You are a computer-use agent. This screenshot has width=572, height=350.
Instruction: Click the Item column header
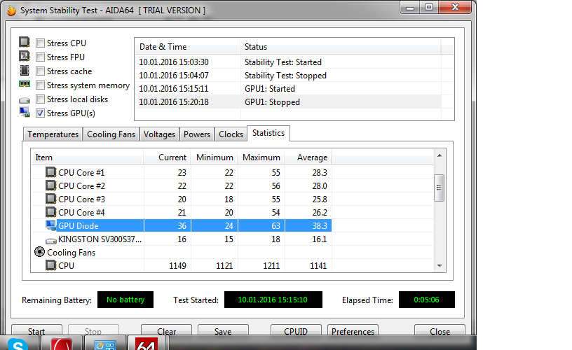point(87,157)
